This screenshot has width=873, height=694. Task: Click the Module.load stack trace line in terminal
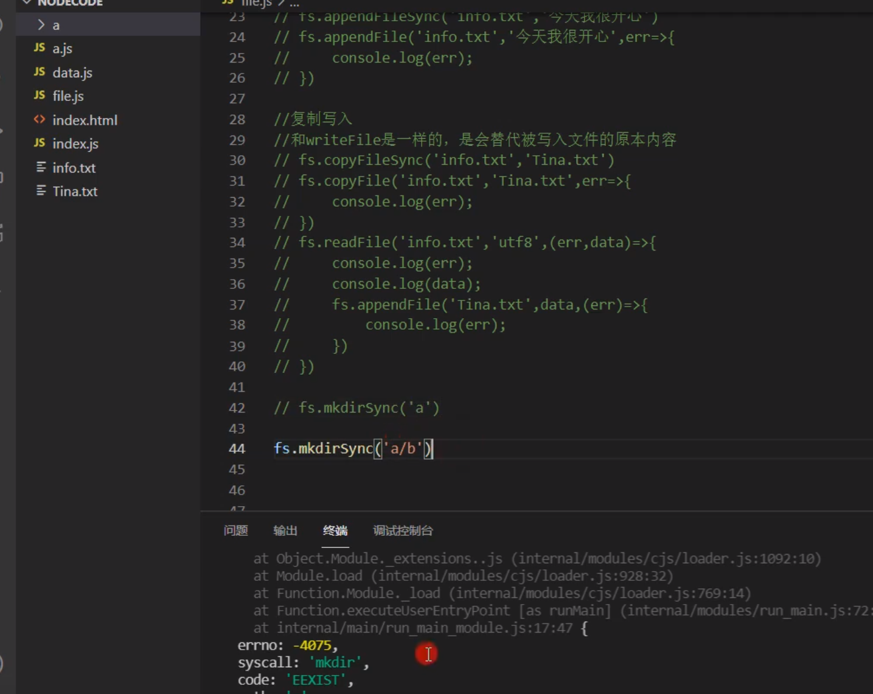point(464,575)
